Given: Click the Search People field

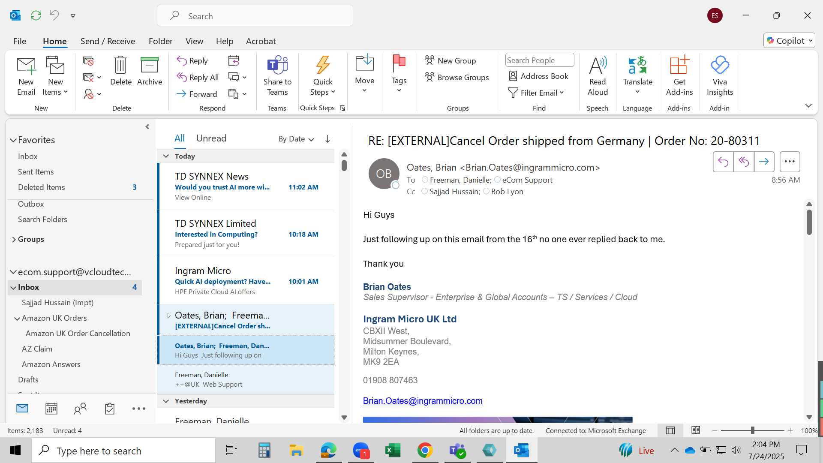Looking at the screenshot, I should tap(540, 60).
